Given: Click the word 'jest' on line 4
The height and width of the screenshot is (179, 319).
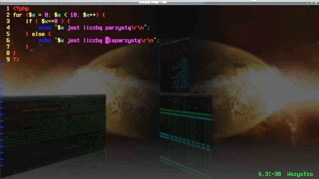Looking at the screenshot, I should point(73,28).
